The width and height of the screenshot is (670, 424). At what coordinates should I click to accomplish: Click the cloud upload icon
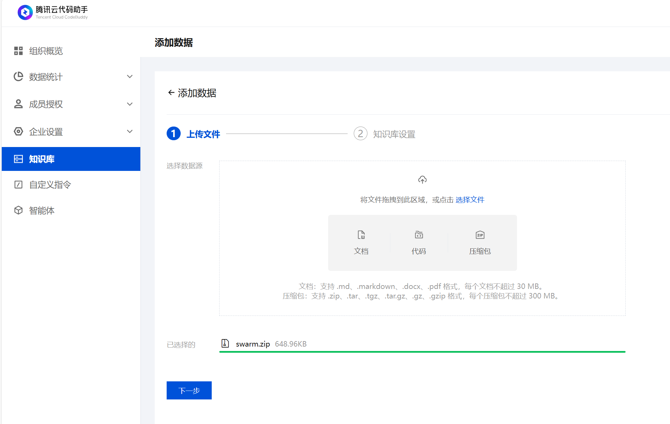(x=422, y=180)
